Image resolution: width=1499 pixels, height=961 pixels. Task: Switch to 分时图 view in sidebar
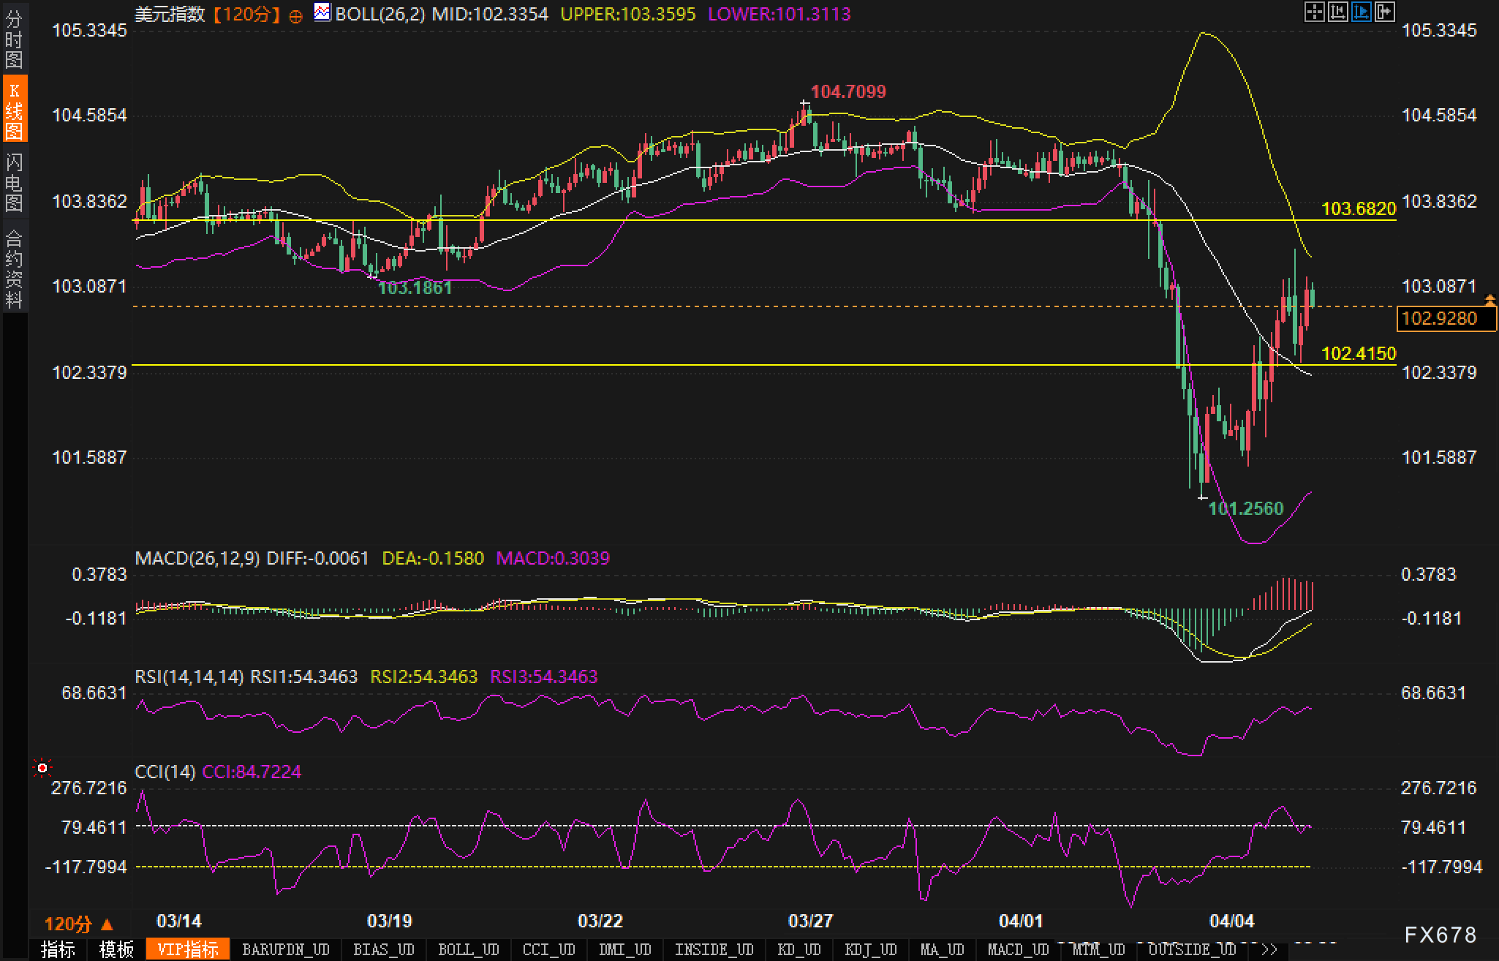pyautogui.click(x=14, y=38)
